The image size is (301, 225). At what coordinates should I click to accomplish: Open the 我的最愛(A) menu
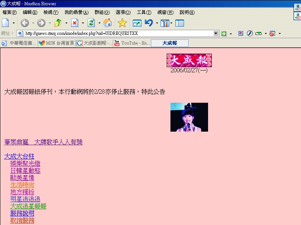(x=77, y=12)
